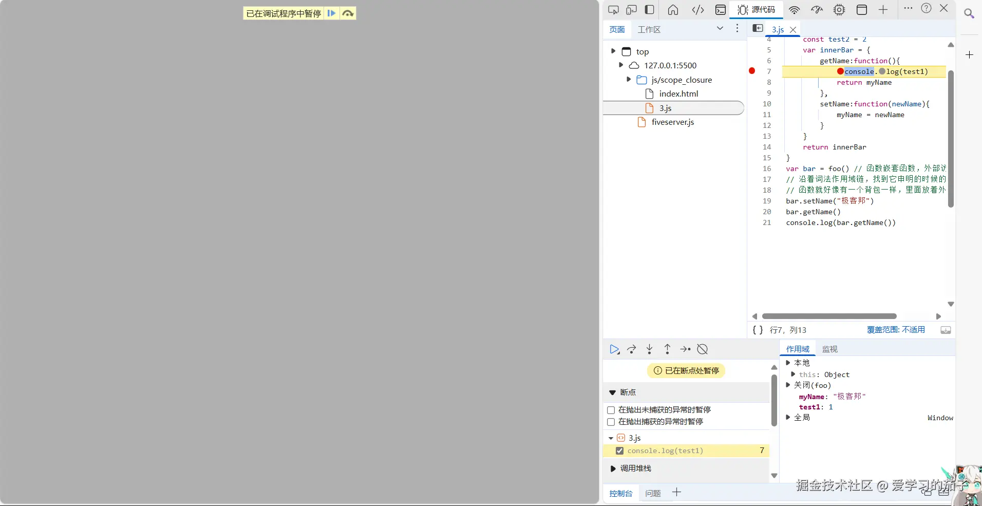This screenshot has height=506, width=982.
Task: Step into next function call
Action: [x=649, y=349]
